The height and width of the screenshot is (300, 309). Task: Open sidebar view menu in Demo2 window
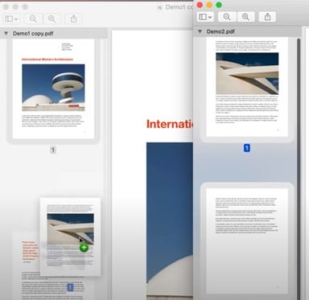tap(205, 17)
